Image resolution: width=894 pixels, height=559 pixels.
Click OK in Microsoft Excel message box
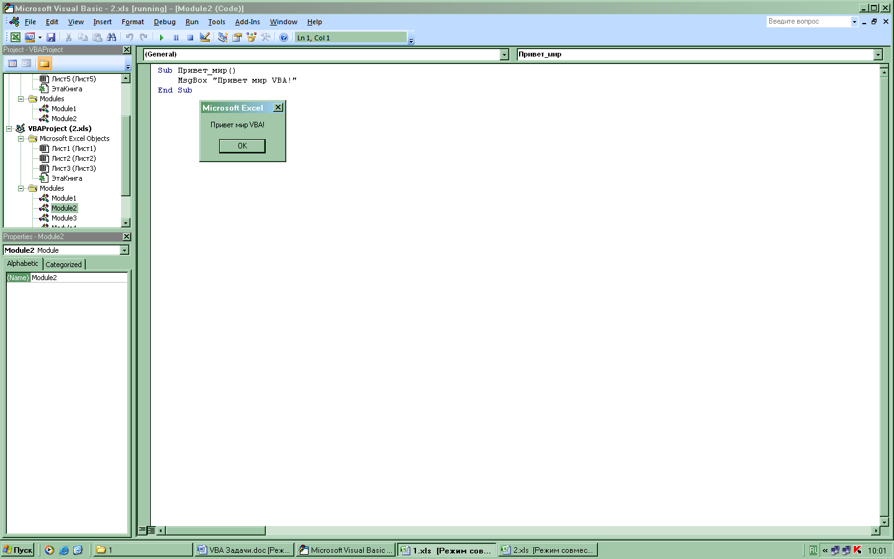coord(242,146)
